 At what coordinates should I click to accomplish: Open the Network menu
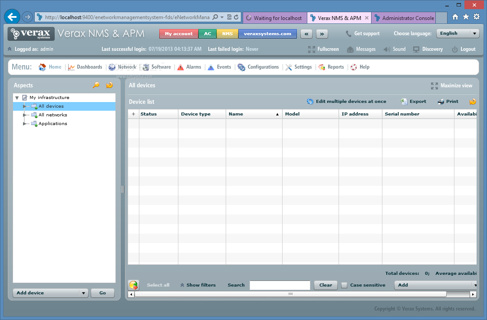(122, 67)
